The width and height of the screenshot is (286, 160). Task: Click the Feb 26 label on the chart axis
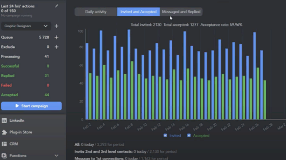click(x=254, y=127)
